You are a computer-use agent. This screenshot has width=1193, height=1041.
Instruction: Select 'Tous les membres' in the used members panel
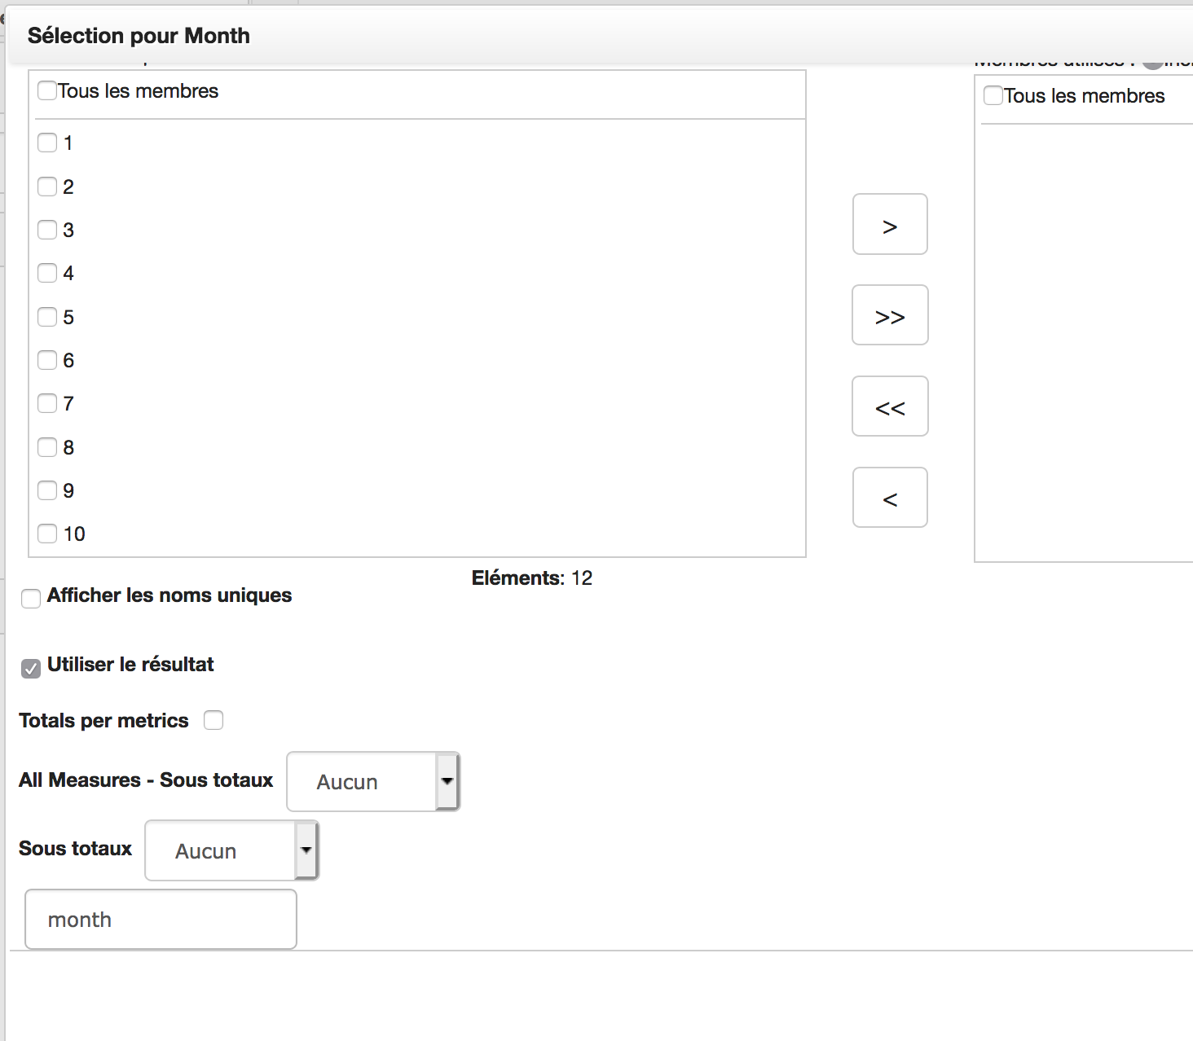[993, 95]
